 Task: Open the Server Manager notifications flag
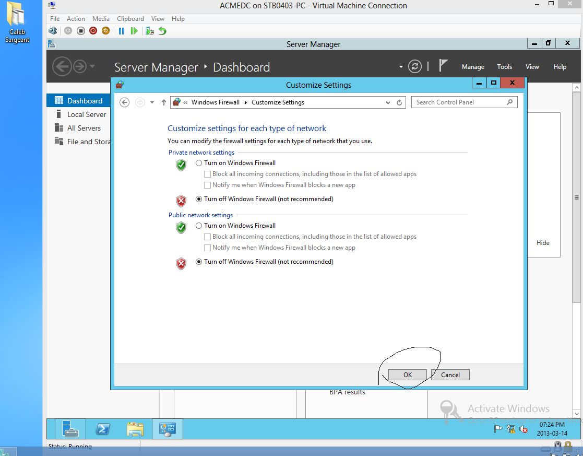(443, 66)
